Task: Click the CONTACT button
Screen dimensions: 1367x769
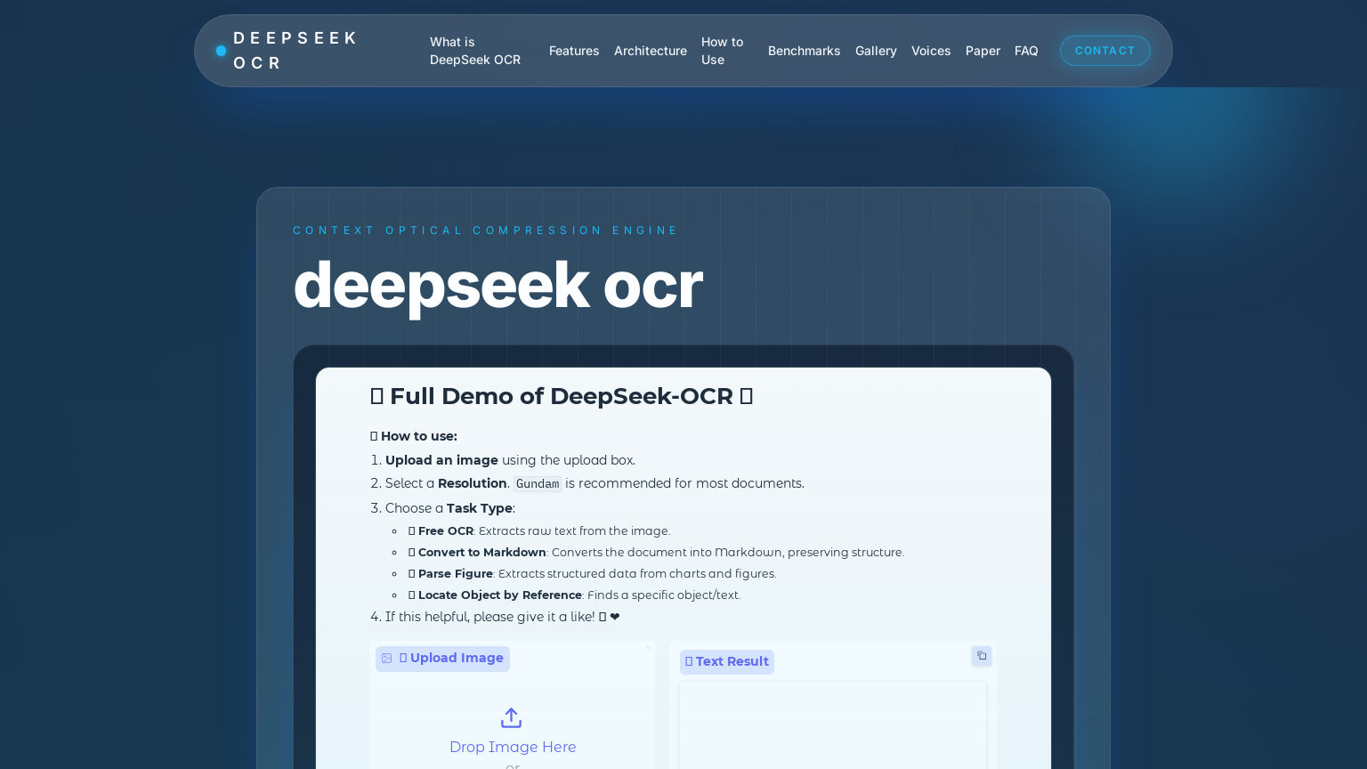Action: click(1105, 51)
